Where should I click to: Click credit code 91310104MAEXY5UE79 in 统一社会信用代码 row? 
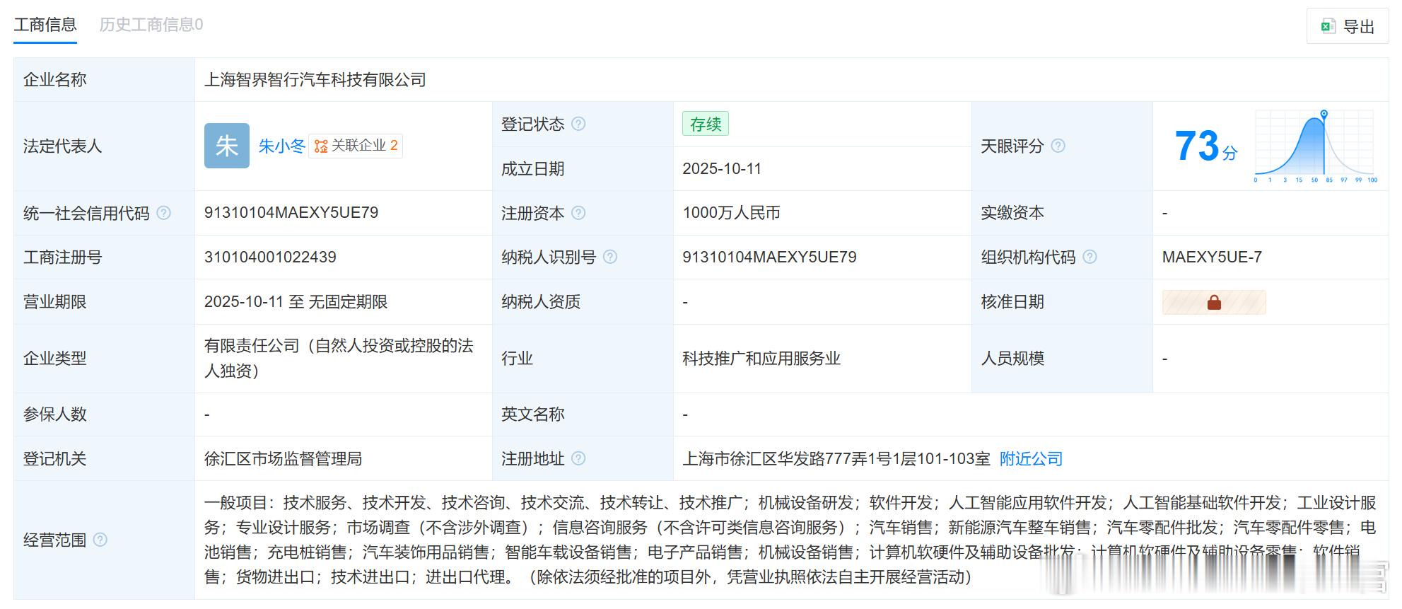[x=291, y=213]
